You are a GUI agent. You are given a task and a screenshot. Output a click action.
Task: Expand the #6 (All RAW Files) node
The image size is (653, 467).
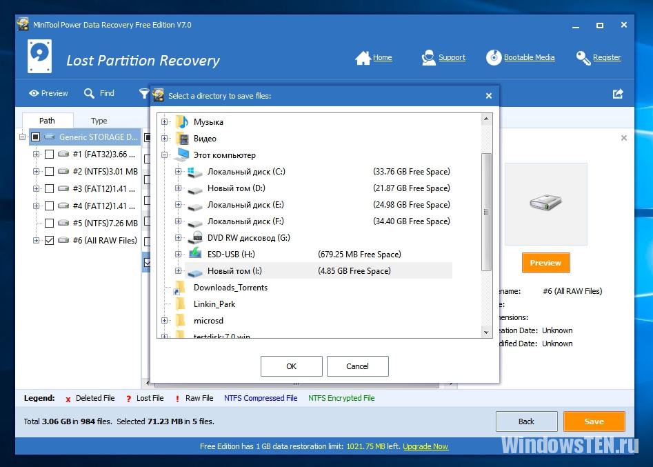coord(37,240)
